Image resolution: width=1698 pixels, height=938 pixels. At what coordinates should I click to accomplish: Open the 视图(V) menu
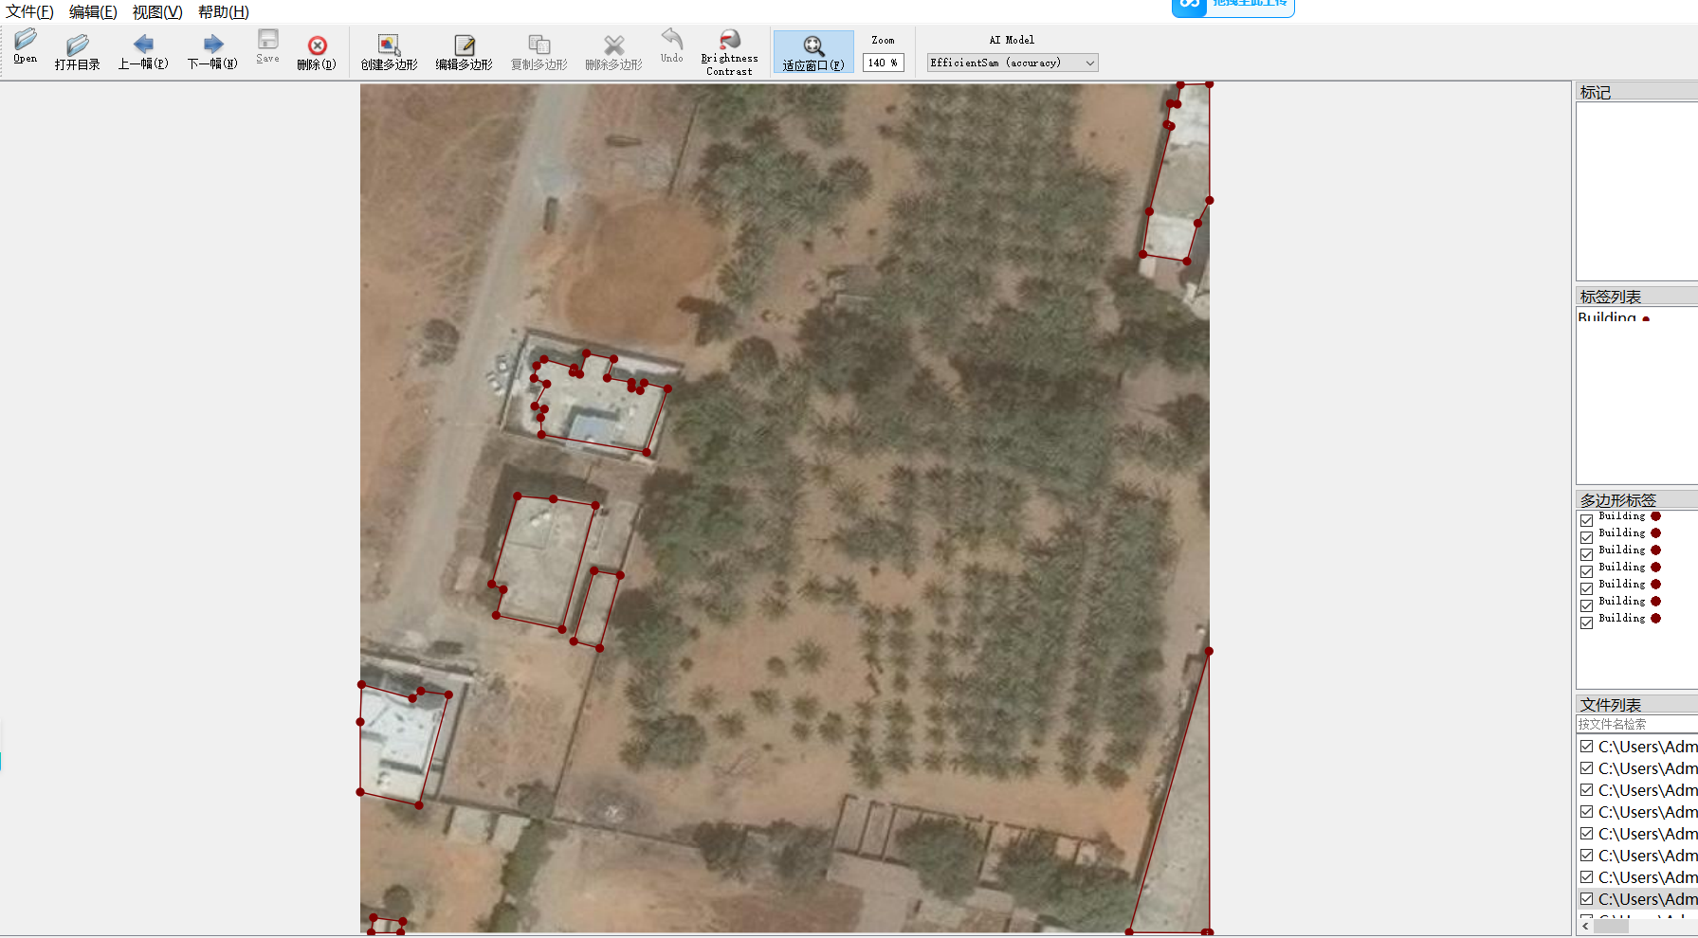[157, 11]
